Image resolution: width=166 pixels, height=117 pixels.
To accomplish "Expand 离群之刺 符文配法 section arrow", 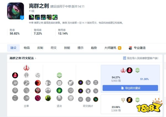I will point(35,58).
